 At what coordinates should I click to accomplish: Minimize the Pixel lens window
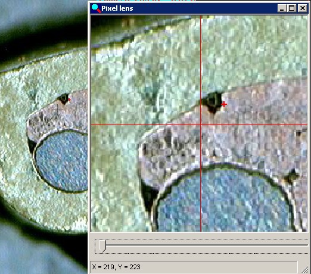282,8
